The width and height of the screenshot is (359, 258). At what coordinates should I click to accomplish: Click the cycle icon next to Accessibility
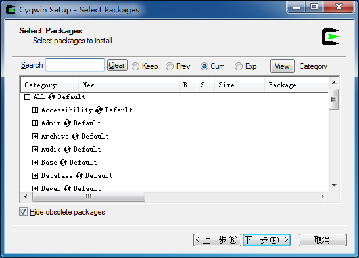[x=99, y=110]
